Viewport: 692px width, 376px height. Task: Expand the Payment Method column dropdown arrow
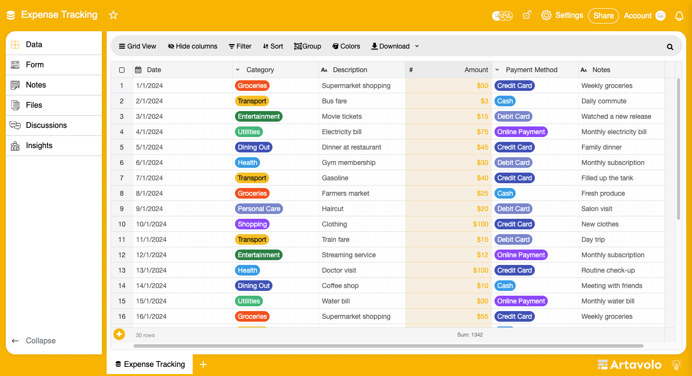click(x=497, y=70)
